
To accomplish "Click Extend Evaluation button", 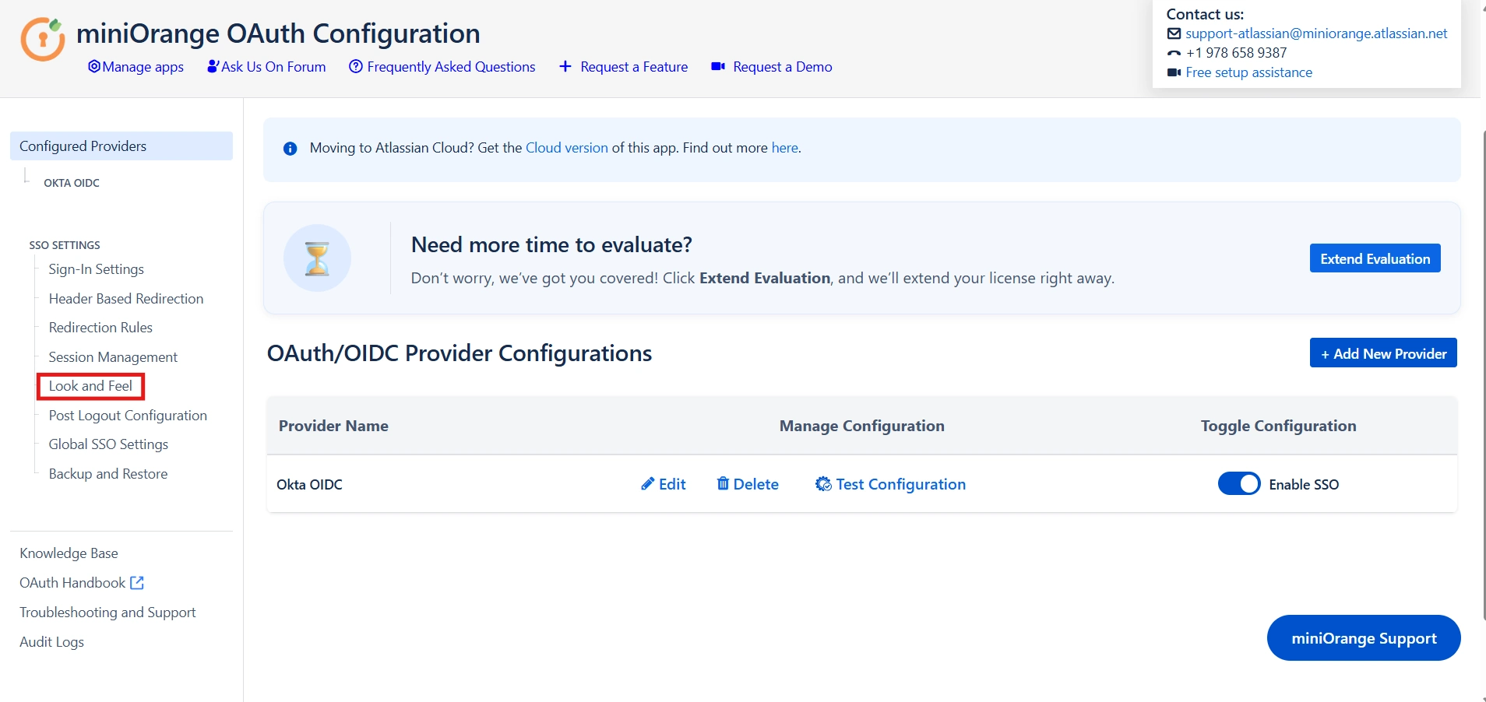I will [1375, 258].
